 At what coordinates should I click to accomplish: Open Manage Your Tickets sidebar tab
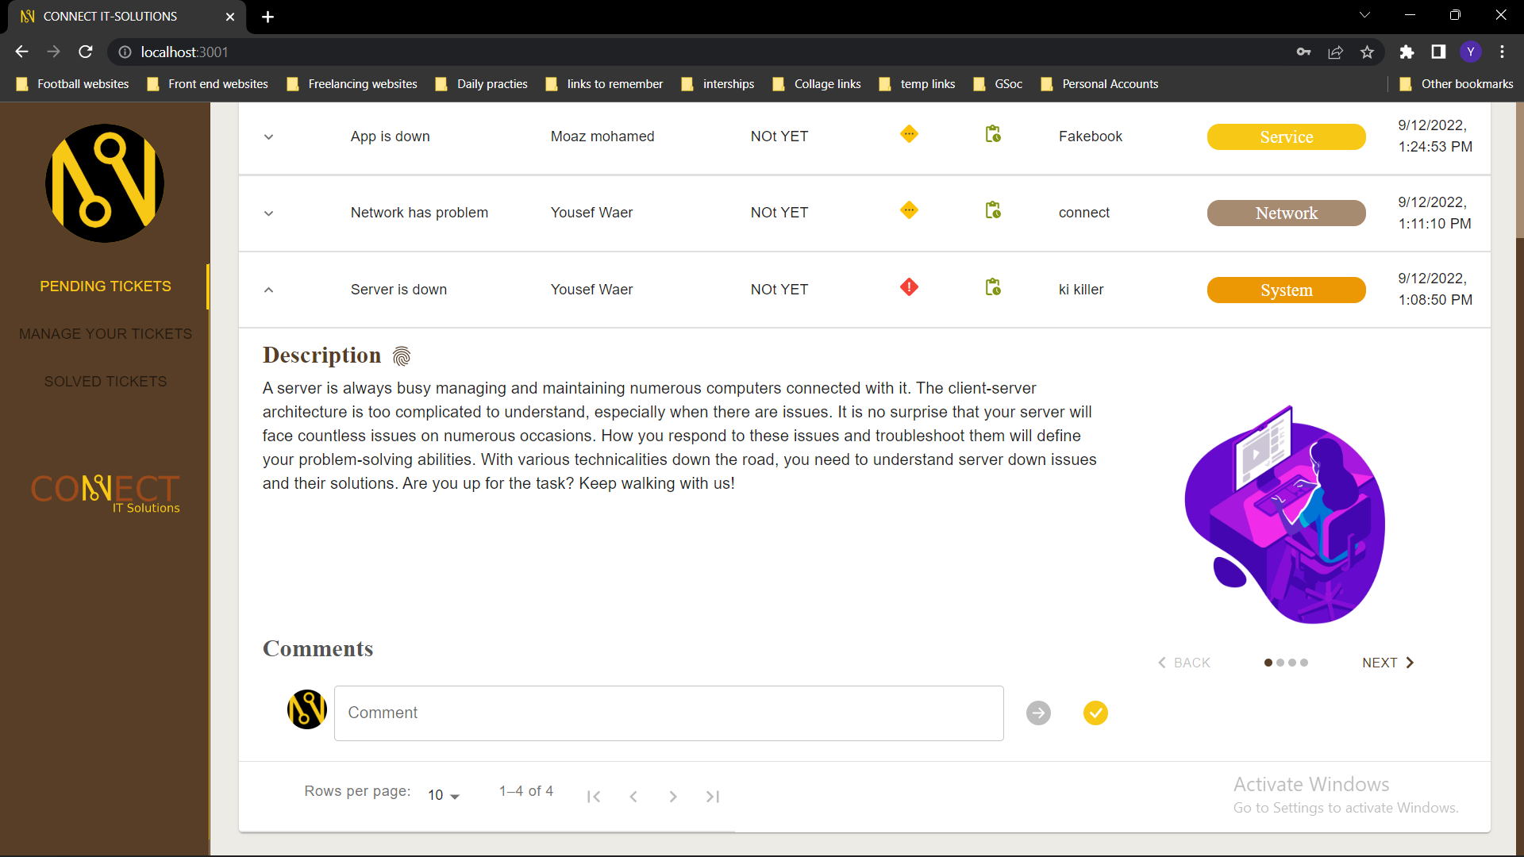click(106, 334)
